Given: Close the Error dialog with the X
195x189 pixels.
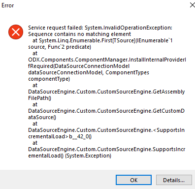Looking at the screenshot, I should 193,5.
